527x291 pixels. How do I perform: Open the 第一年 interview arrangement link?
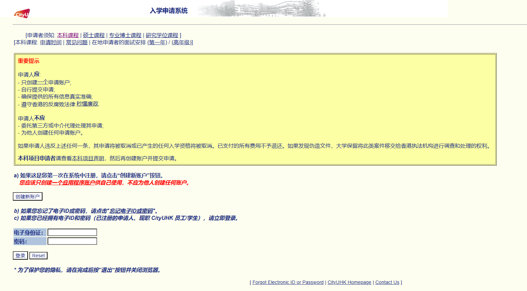tap(157, 42)
